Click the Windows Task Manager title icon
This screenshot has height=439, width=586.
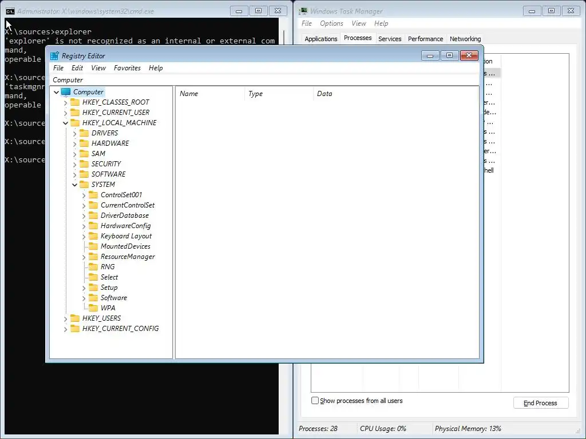(303, 11)
